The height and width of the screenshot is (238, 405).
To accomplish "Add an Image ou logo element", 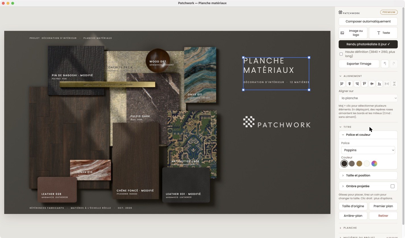I will pyautogui.click(x=353, y=33).
